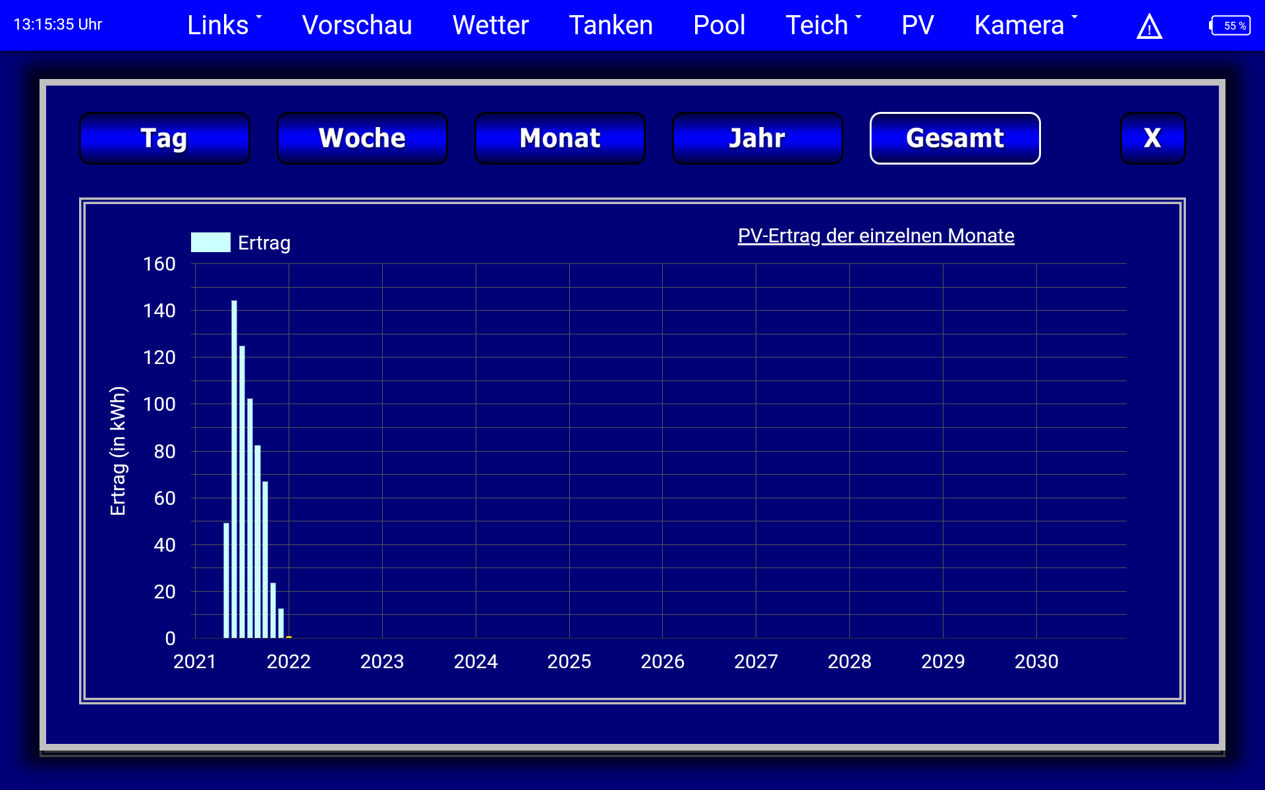Viewport: 1265px width, 790px height.
Task: Go to the Wetter page
Action: coord(490,25)
